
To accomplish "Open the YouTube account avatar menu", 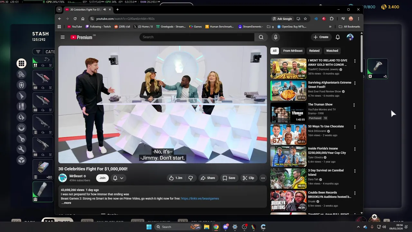I will pyautogui.click(x=350, y=37).
